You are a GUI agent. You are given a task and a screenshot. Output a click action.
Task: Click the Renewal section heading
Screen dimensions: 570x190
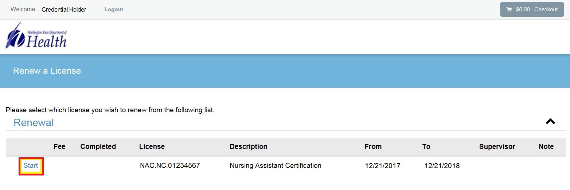(34, 123)
